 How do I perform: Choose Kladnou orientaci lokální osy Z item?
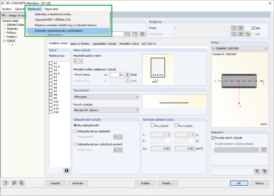coord(68,25)
